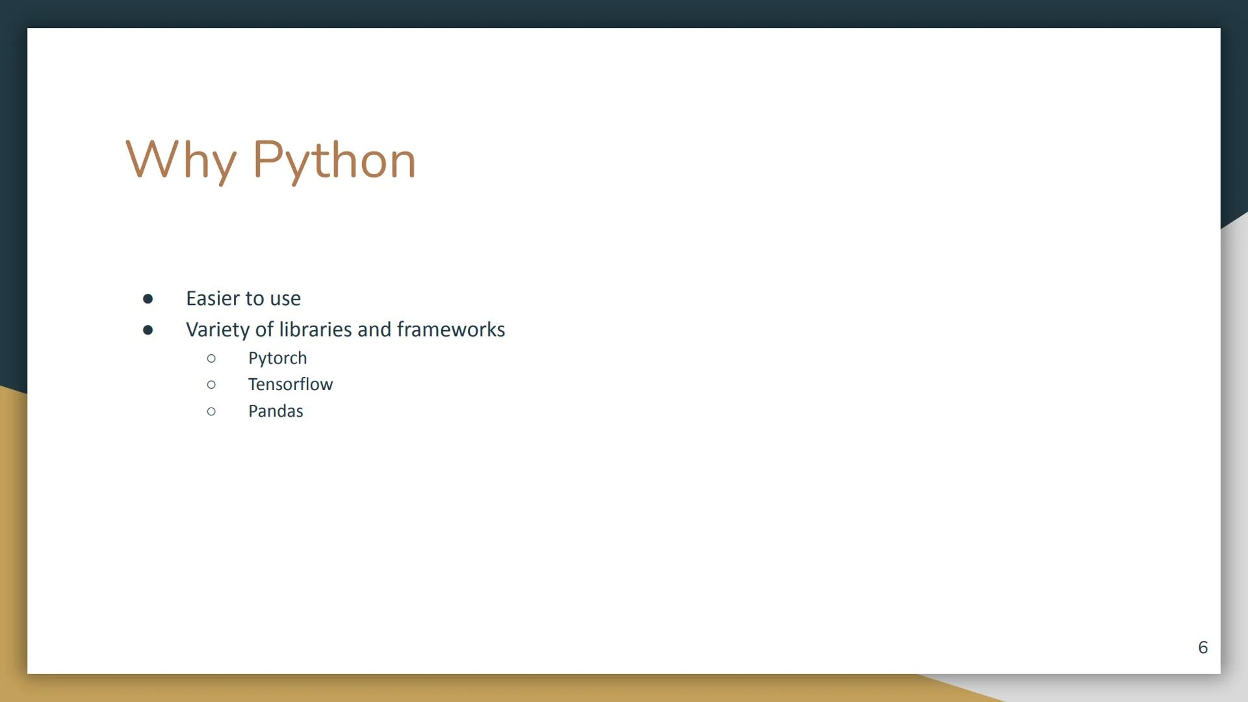Click the "Pandas" sub-bullet text

tap(276, 411)
